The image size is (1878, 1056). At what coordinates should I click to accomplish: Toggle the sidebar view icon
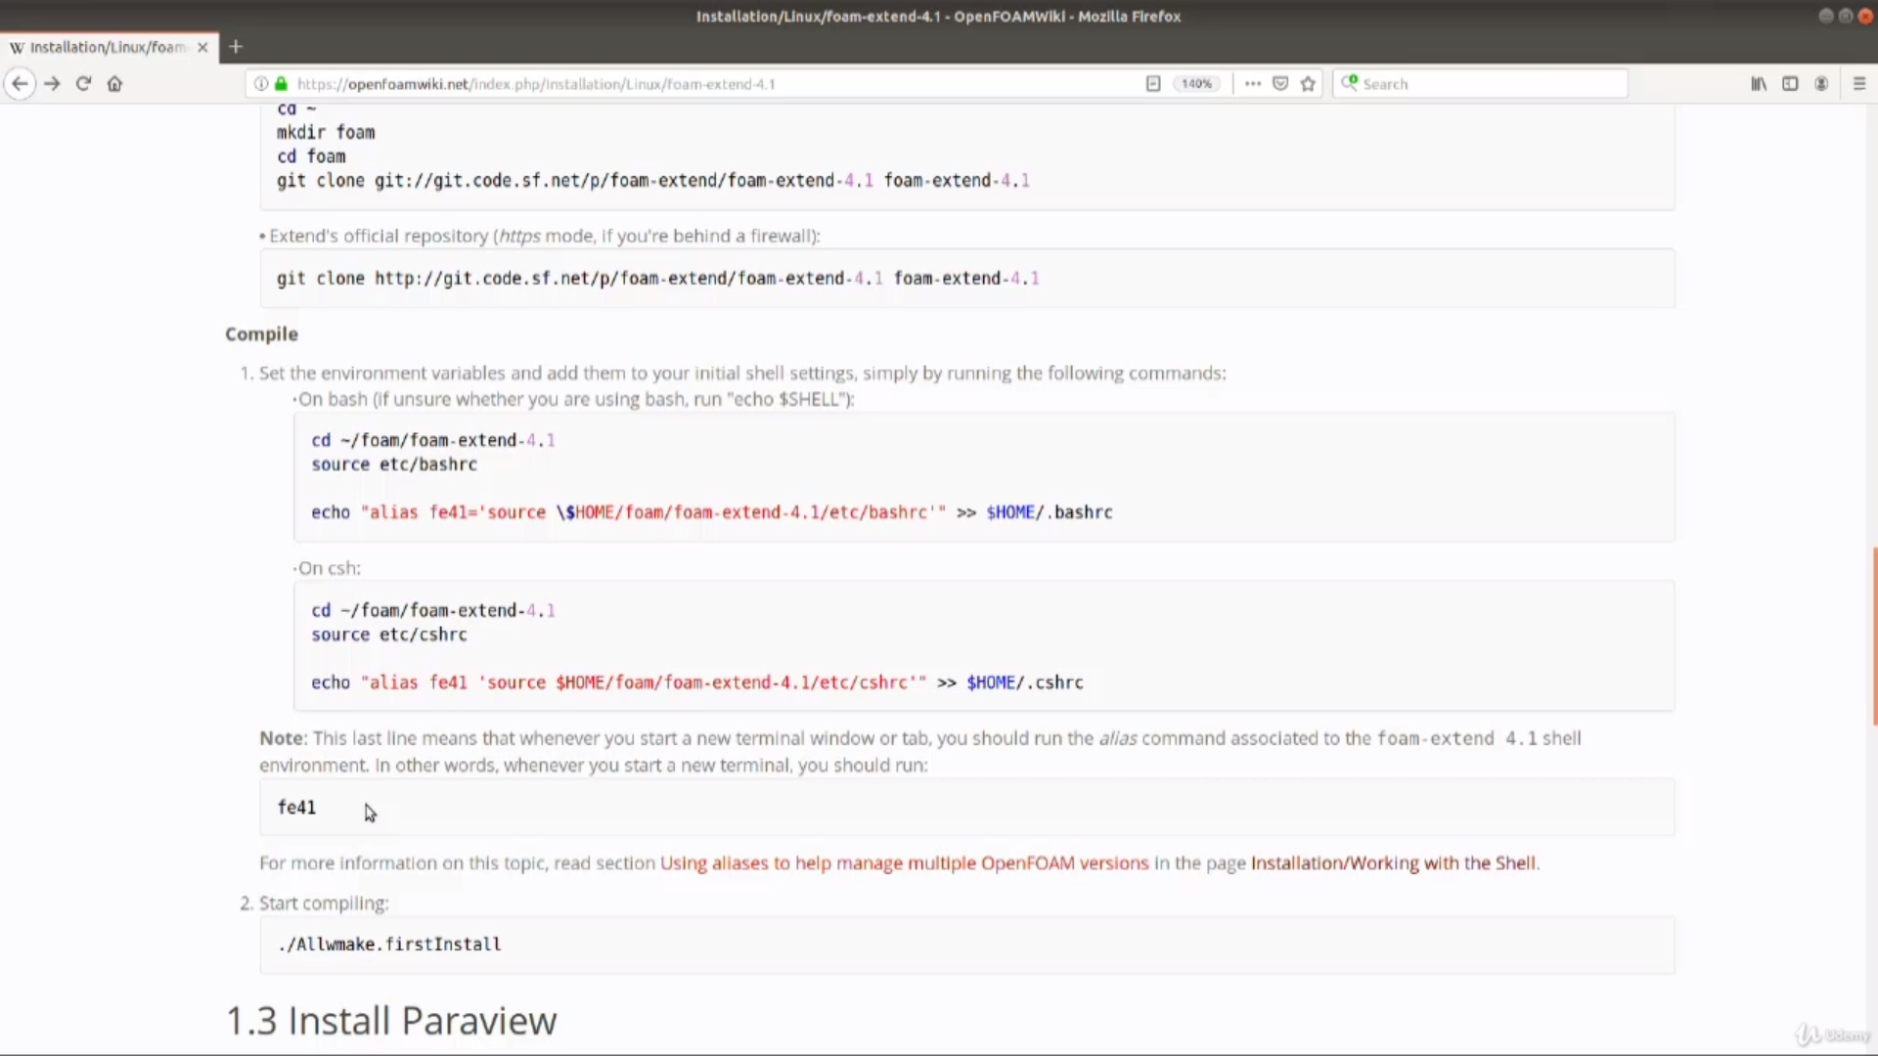(1790, 84)
